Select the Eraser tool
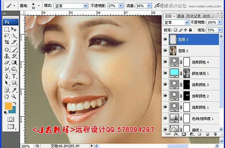Image resolution: width=225 pixels, height=148 pixels. (7, 62)
